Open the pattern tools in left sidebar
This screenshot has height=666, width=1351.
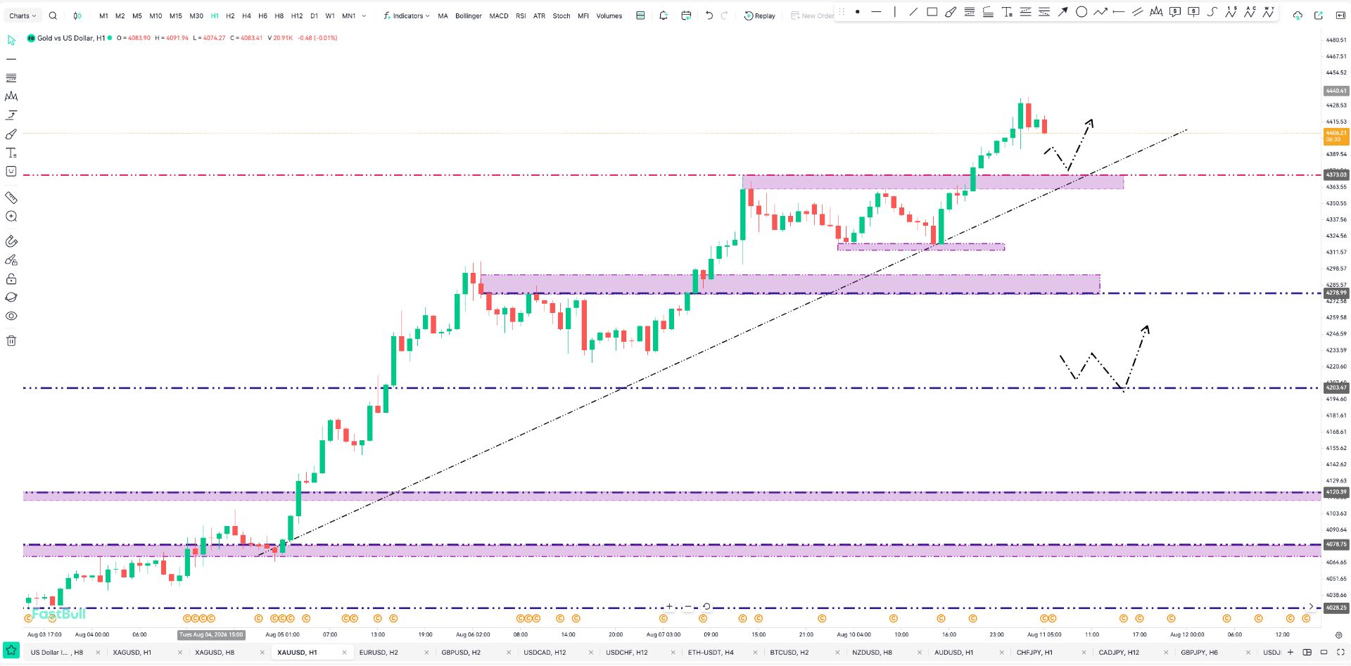pyautogui.click(x=11, y=96)
